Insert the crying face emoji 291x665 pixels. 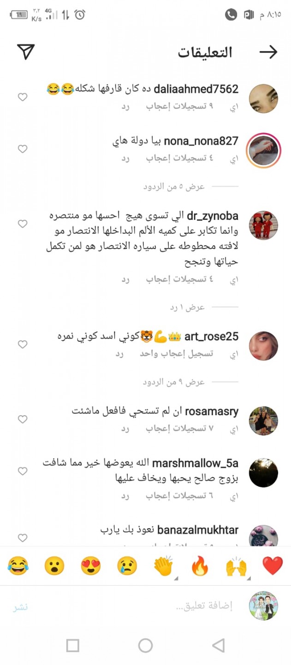127,566
